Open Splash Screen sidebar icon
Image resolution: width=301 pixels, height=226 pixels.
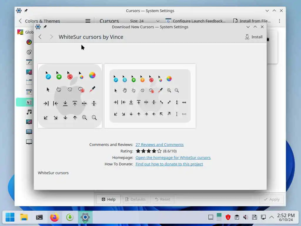coord(29,122)
